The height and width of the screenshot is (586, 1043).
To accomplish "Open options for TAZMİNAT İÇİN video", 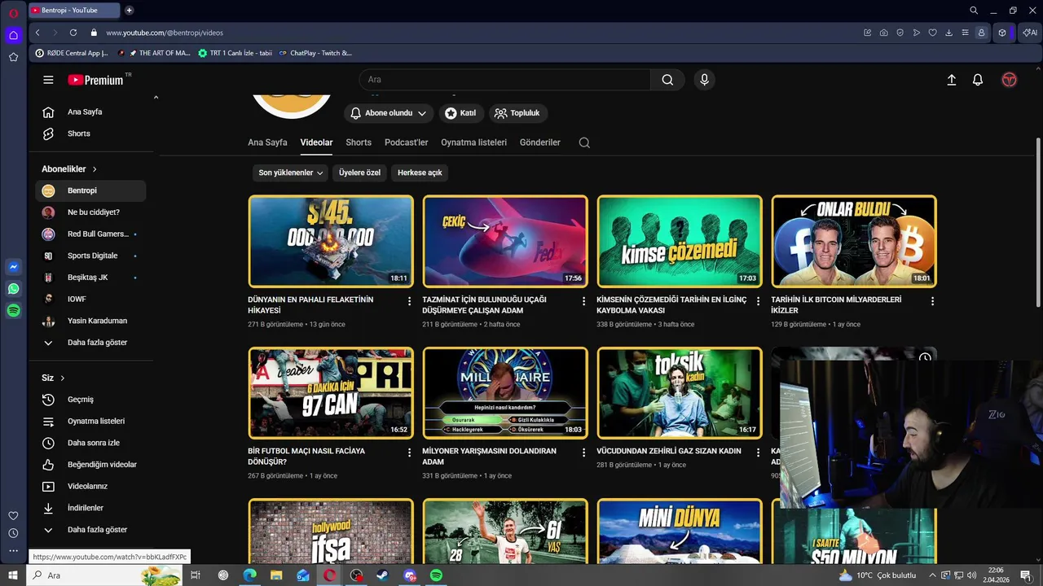I will [x=583, y=301].
